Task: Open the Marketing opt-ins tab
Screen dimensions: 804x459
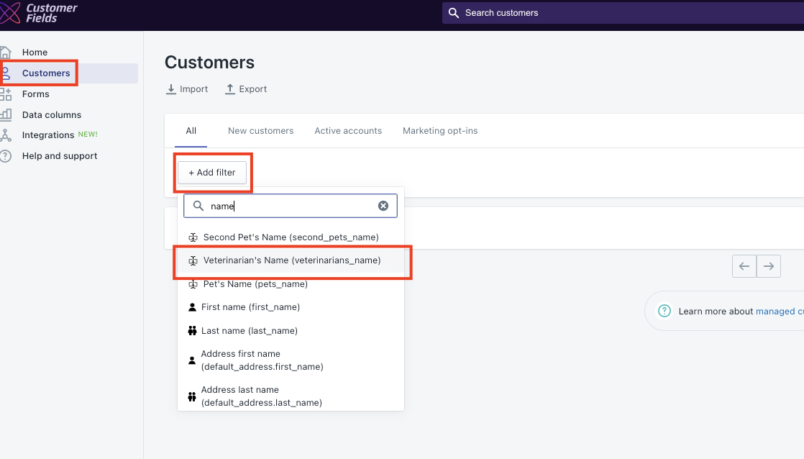Action: [x=440, y=131]
